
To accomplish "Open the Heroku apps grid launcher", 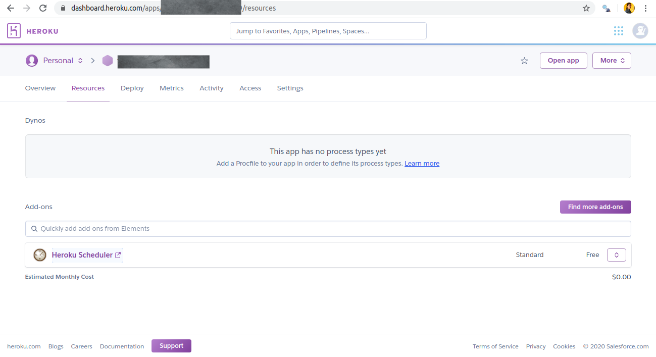I will (619, 31).
